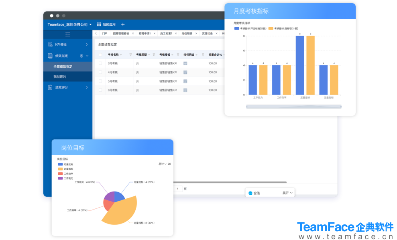The height and width of the screenshot is (240, 397).
Task: Open the 我的应用 apps grid icon
Action: tap(99, 24)
